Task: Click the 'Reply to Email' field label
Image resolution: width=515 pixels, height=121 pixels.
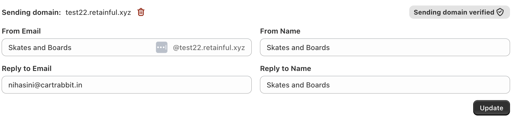Action: tap(27, 68)
